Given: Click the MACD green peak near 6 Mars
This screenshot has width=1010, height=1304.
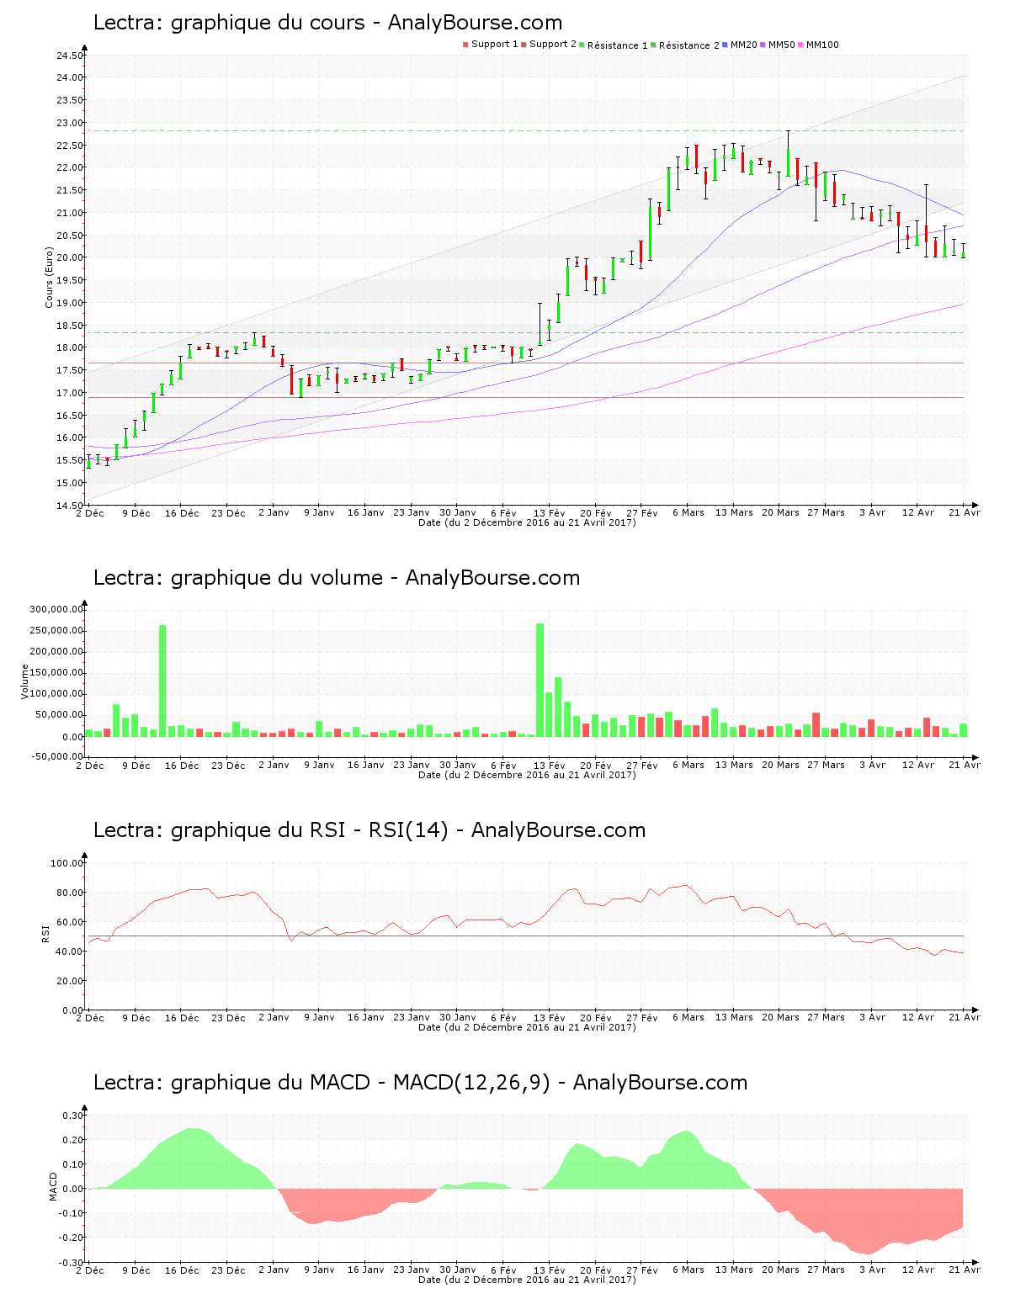Looking at the screenshot, I should [687, 1159].
